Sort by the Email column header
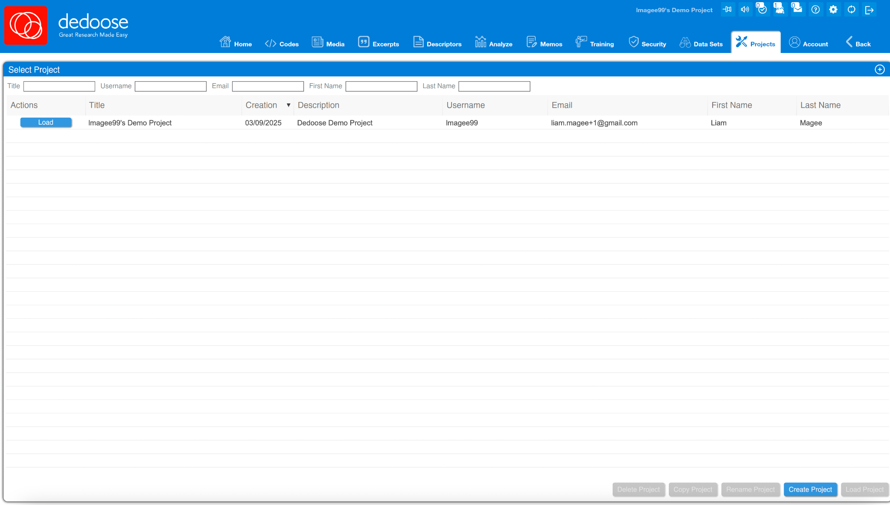890x505 pixels. pos(628,105)
